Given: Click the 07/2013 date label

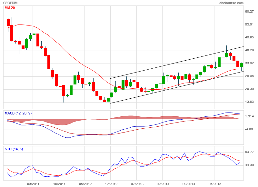Looking at the screenshot, I should tap(137, 184).
